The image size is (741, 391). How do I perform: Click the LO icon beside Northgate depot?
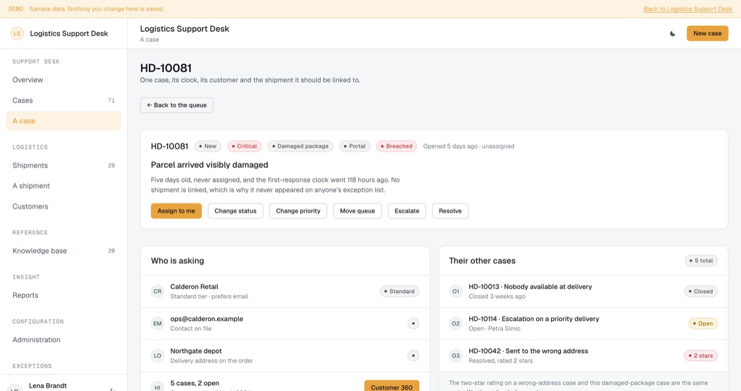pos(157,355)
